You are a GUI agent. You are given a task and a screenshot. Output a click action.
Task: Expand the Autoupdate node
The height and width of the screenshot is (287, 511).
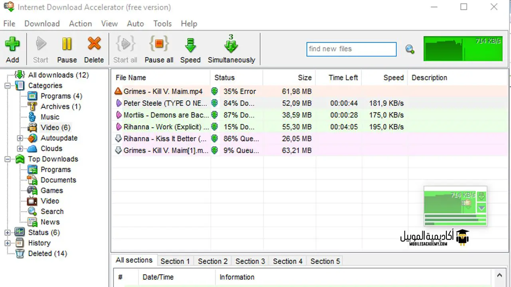pyautogui.click(x=20, y=138)
